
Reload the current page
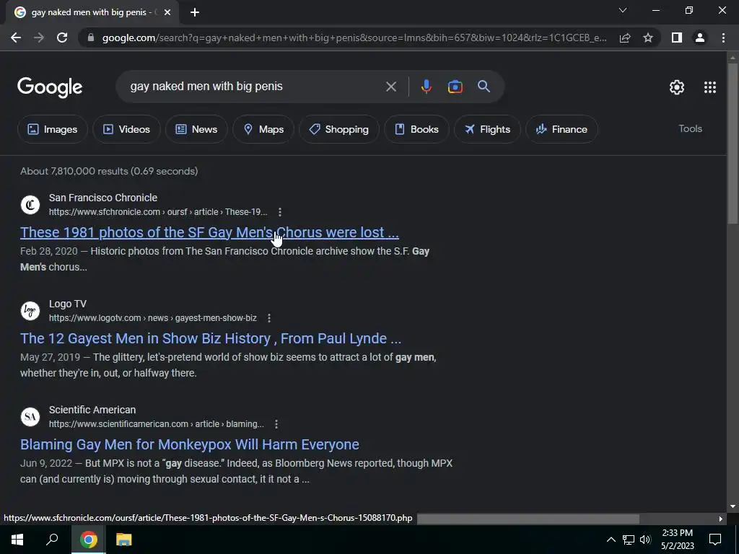point(62,38)
